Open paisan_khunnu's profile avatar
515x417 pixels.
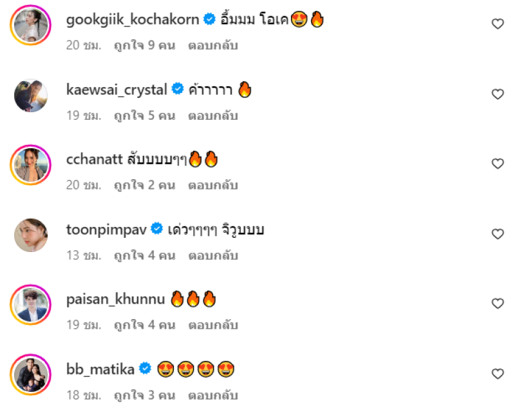(x=30, y=305)
